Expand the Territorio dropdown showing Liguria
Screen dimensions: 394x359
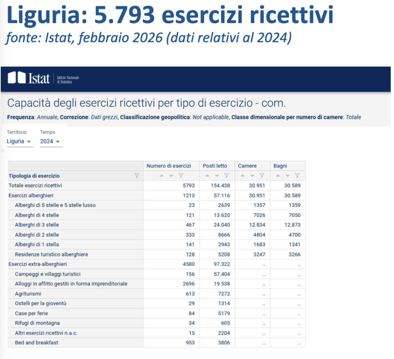click(x=20, y=141)
